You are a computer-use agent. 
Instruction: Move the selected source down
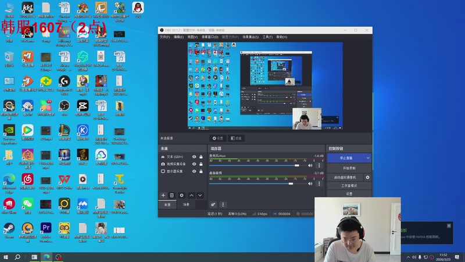tap(200, 195)
